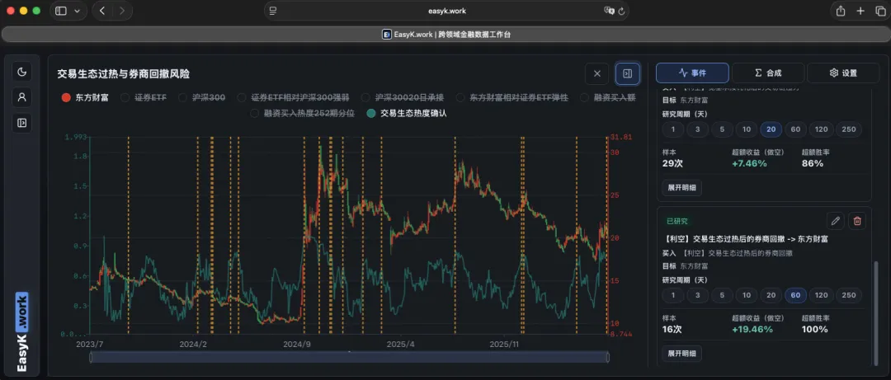Switch to 事件 tab

pyautogui.click(x=692, y=73)
